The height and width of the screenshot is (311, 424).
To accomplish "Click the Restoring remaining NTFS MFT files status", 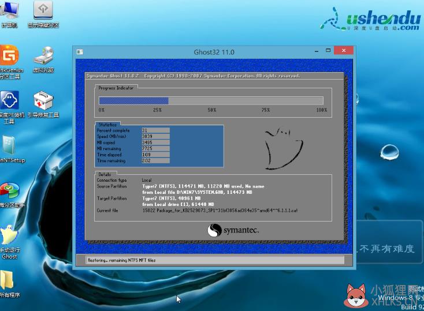I will (122, 260).
